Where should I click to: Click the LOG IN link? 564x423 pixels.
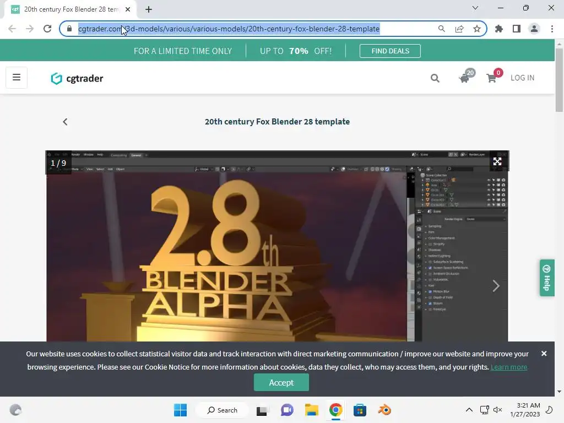(522, 78)
